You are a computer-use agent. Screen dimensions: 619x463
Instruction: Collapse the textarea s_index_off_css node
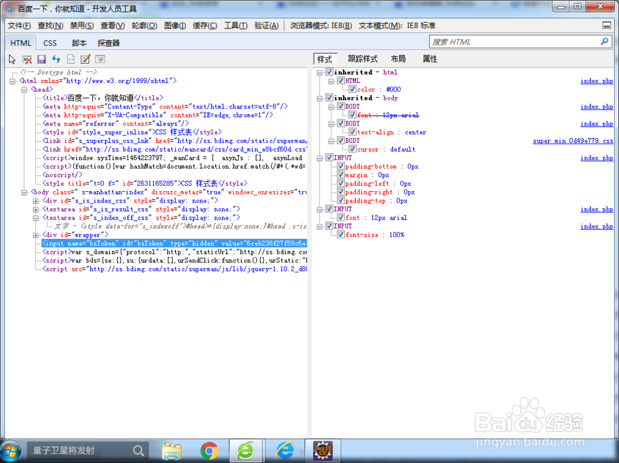point(35,218)
